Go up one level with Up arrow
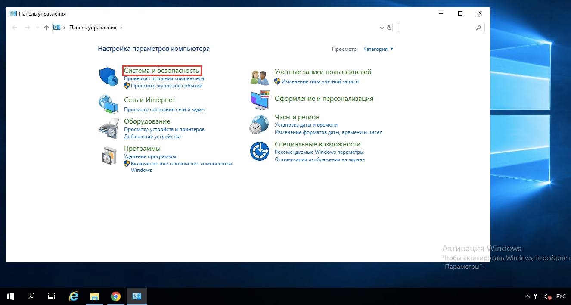571x305 pixels. [47, 28]
